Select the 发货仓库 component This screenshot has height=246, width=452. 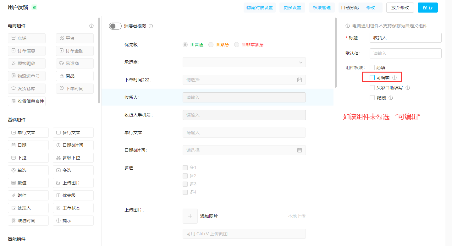click(27, 89)
